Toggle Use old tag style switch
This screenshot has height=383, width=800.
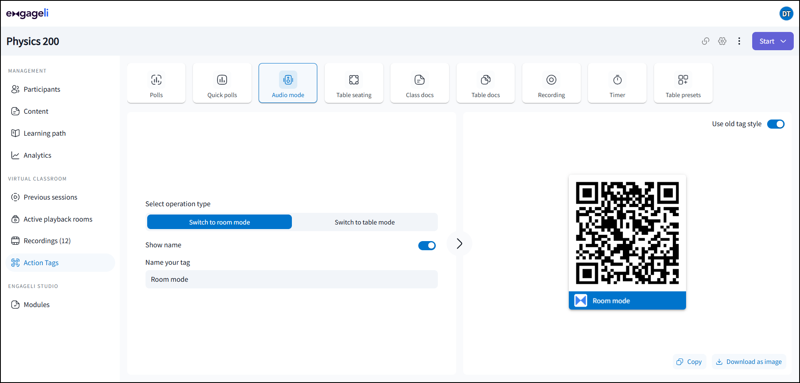click(x=776, y=124)
